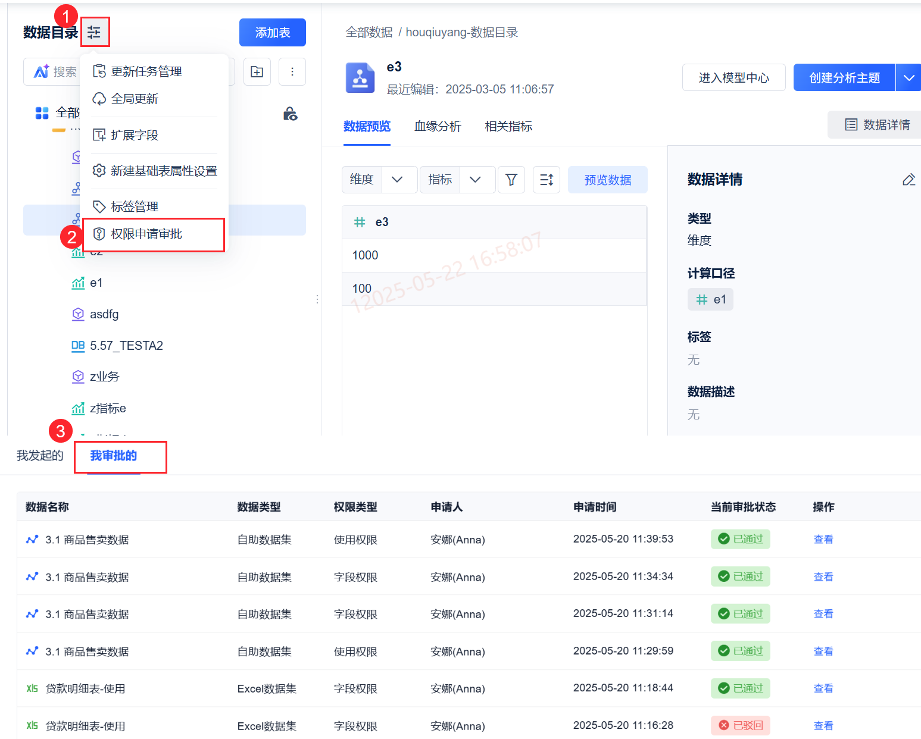Click the 当前审批状态 column header

pyautogui.click(x=743, y=507)
